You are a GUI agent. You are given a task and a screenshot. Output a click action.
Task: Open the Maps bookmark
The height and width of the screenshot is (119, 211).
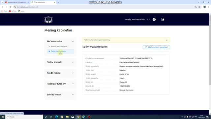pyautogui.click(x=21, y=11)
